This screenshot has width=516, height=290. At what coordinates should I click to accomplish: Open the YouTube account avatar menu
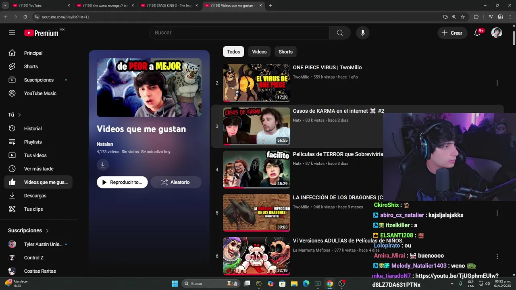point(497,33)
